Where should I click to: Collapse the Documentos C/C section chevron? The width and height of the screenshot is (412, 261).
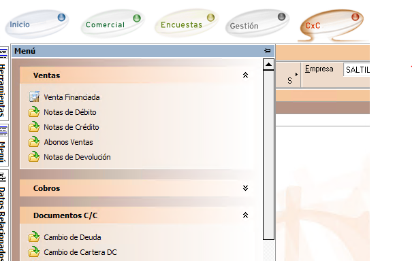tap(245, 215)
